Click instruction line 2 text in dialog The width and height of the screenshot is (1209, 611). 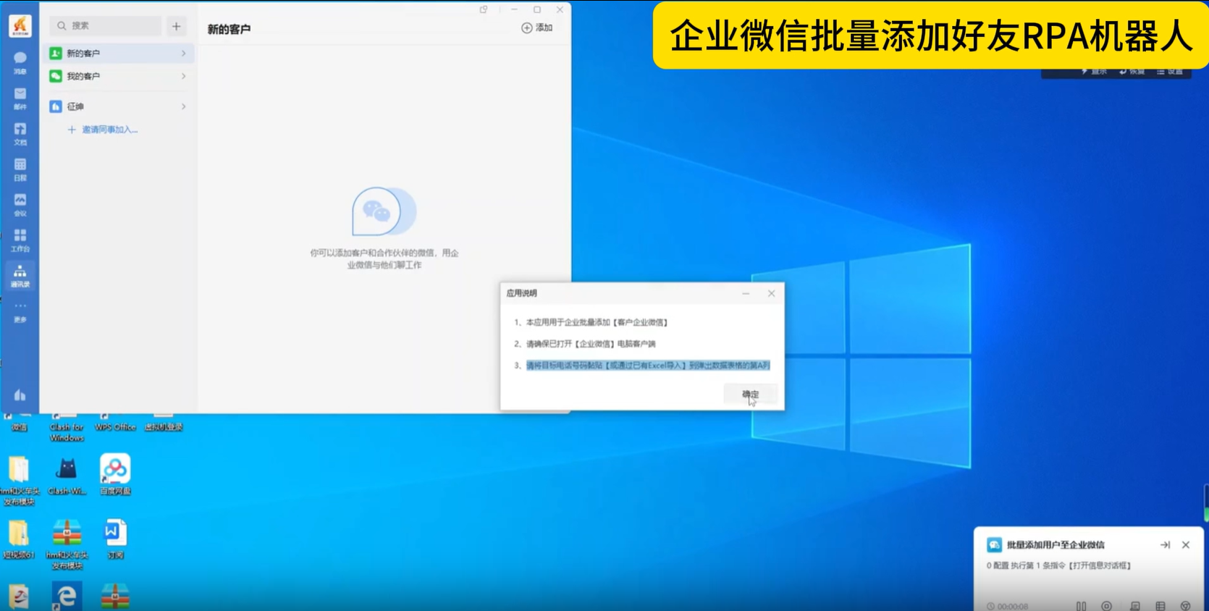(590, 344)
